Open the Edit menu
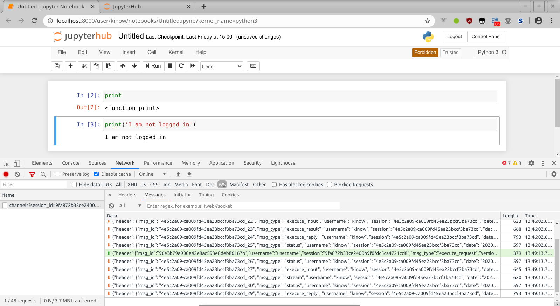 pos(83,52)
